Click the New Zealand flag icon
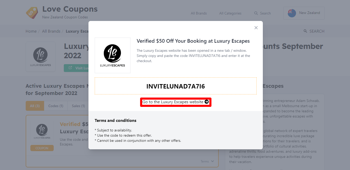The height and width of the screenshot is (170, 350). tap(292, 13)
